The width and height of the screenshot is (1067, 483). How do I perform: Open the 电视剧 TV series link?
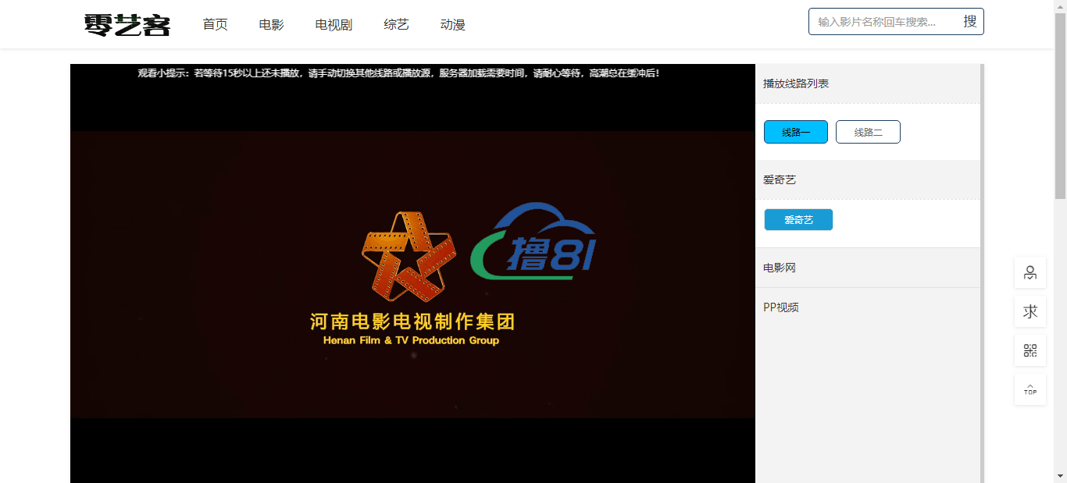click(334, 25)
